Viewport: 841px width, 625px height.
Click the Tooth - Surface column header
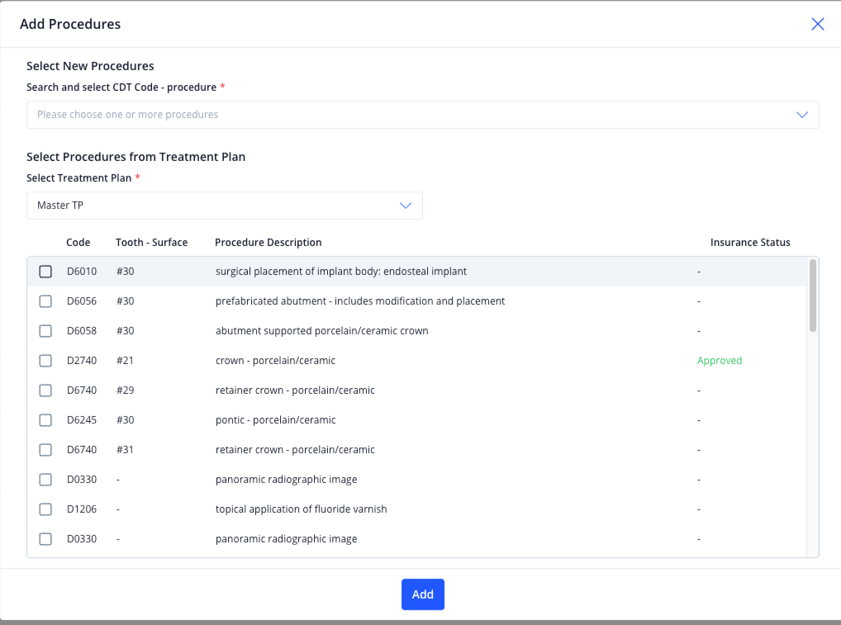pyautogui.click(x=152, y=242)
